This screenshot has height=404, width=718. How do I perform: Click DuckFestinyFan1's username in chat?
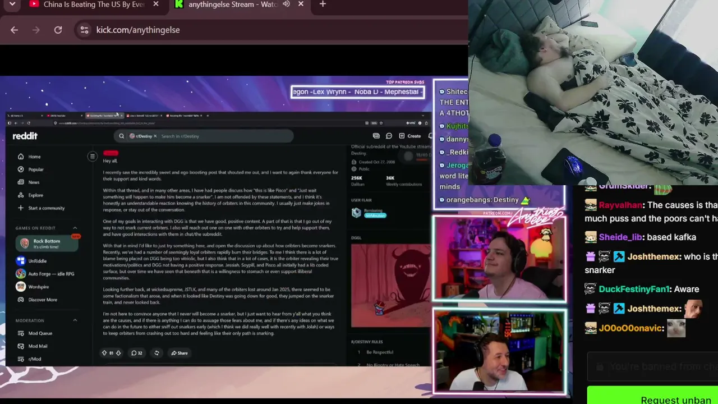coord(634,290)
